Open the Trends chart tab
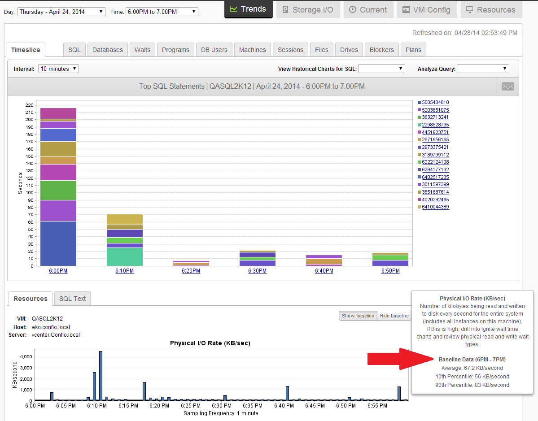Screen dimensions: 538x421 click(249, 9)
